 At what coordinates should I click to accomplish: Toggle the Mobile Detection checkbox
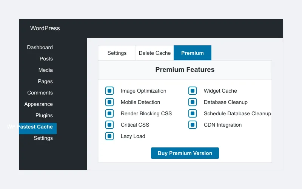coord(109,102)
